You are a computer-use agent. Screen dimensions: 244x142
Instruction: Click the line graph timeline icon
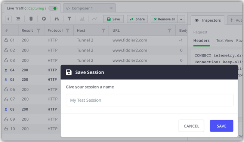click(95, 19)
